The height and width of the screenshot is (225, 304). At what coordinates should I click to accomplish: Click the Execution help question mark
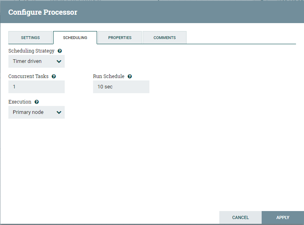point(37,102)
